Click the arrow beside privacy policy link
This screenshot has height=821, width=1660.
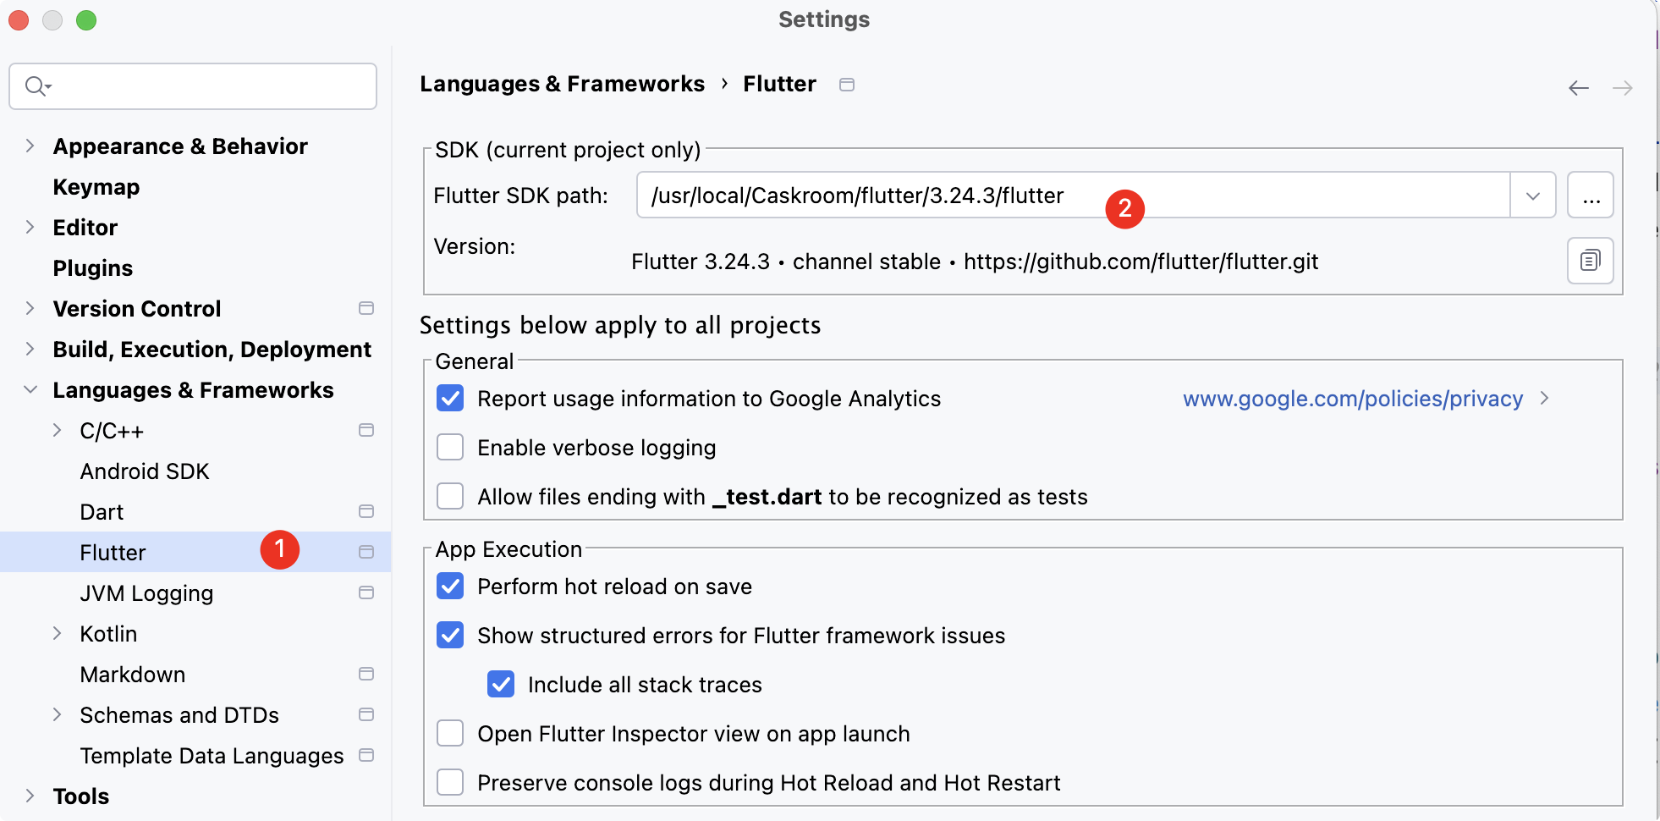coord(1544,399)
